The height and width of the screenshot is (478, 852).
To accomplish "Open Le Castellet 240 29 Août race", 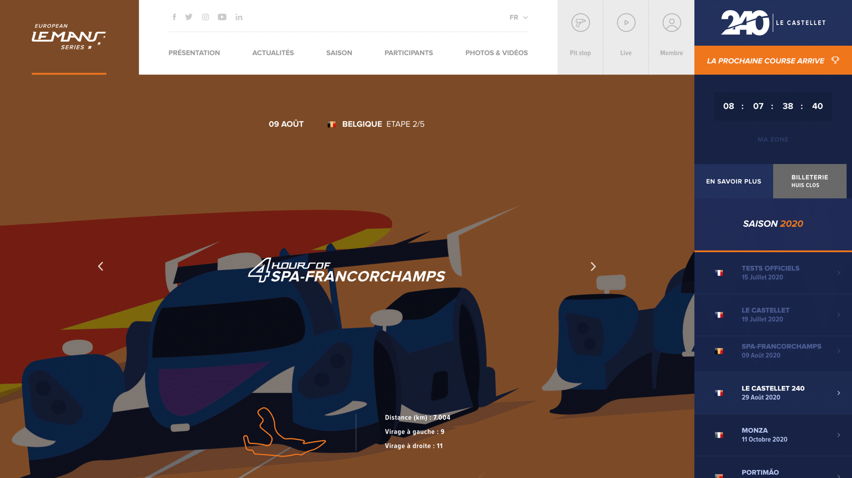I will click(x=773, y=393).
